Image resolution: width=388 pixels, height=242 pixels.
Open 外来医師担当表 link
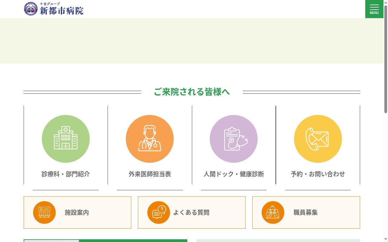tap(150, 174)
